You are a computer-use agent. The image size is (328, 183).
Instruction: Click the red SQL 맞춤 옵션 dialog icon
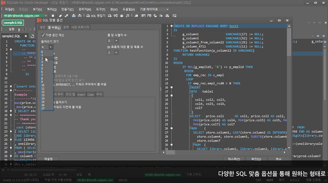39,20
